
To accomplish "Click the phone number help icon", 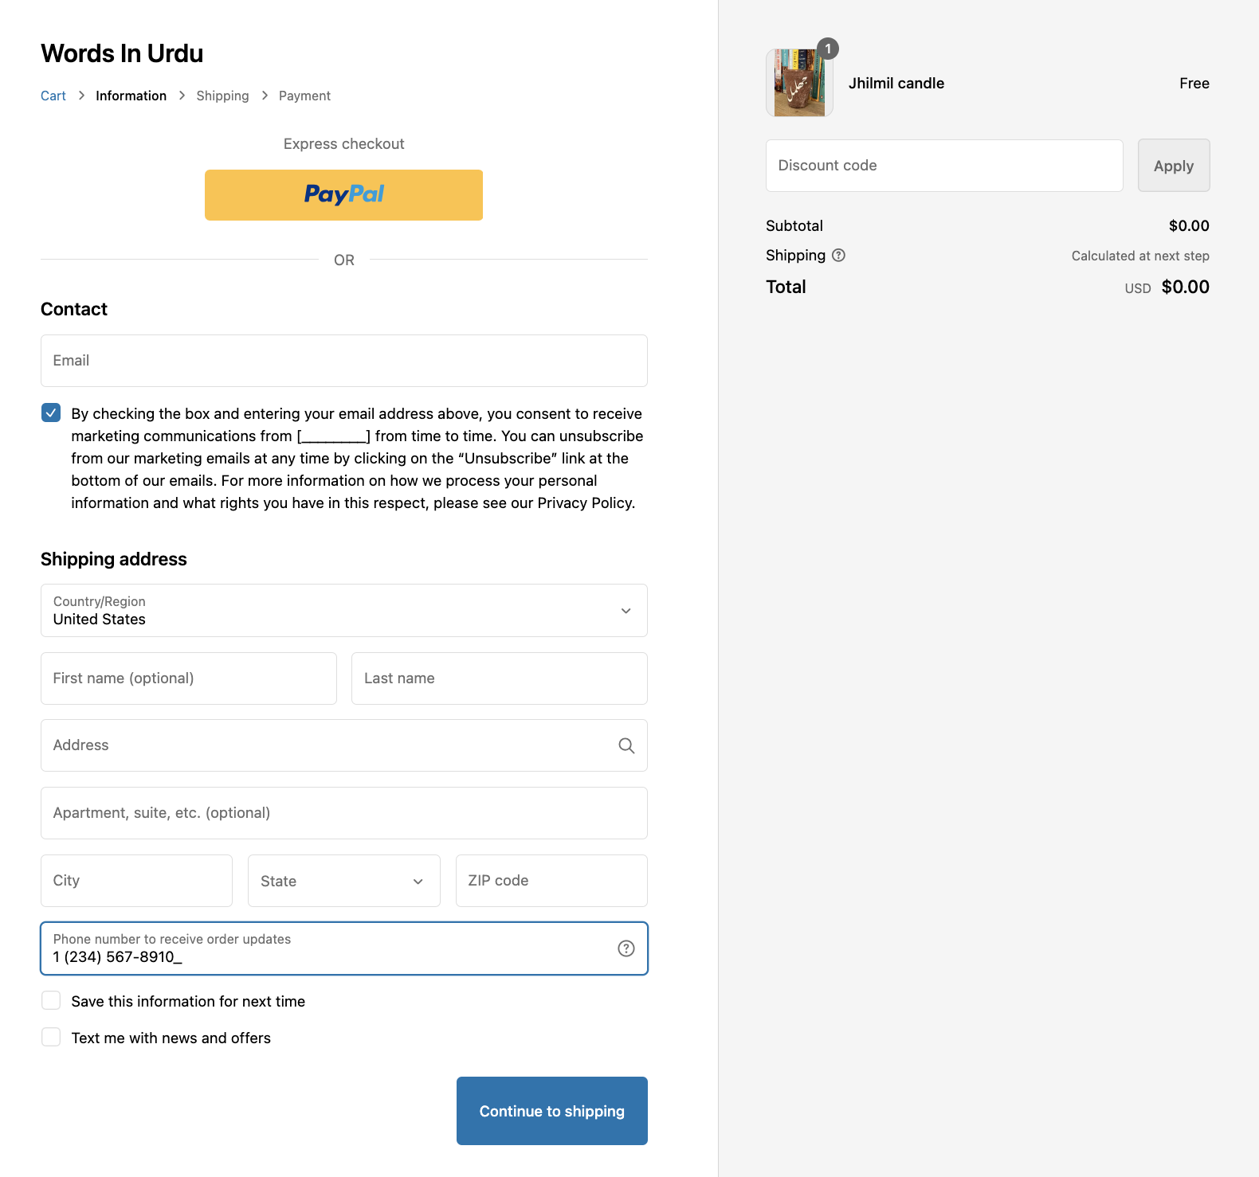I will click(626, 948).
